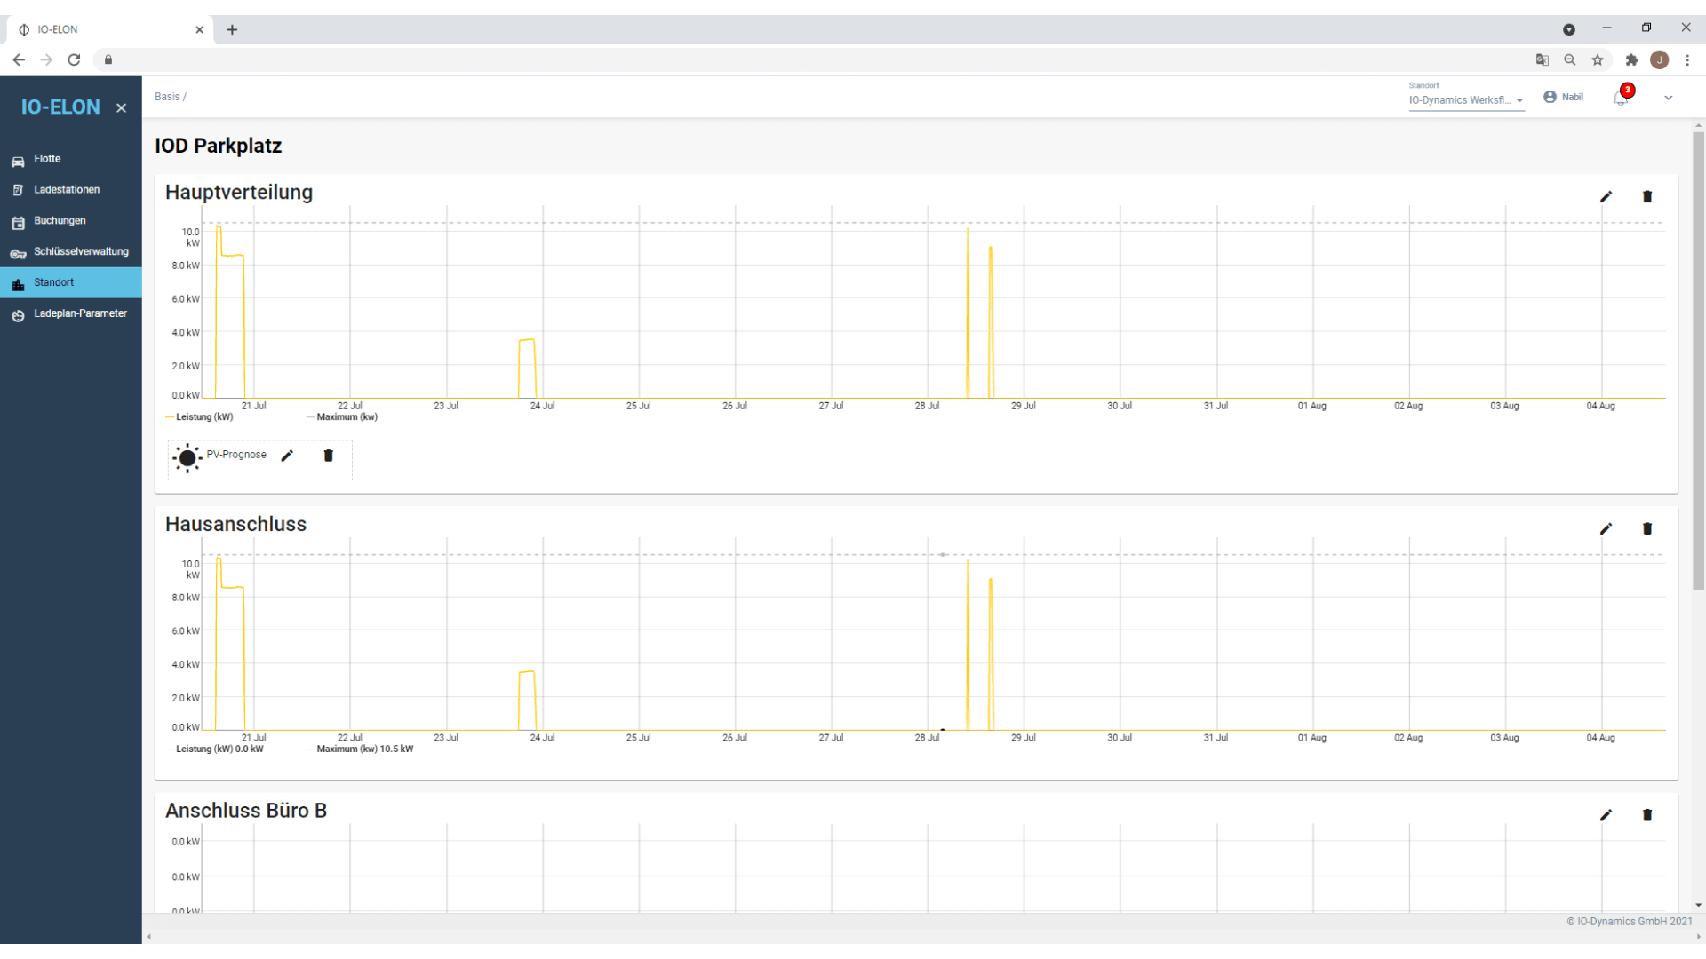
Task: Close the IO-ELON sidebar with X
Action: 121,108
